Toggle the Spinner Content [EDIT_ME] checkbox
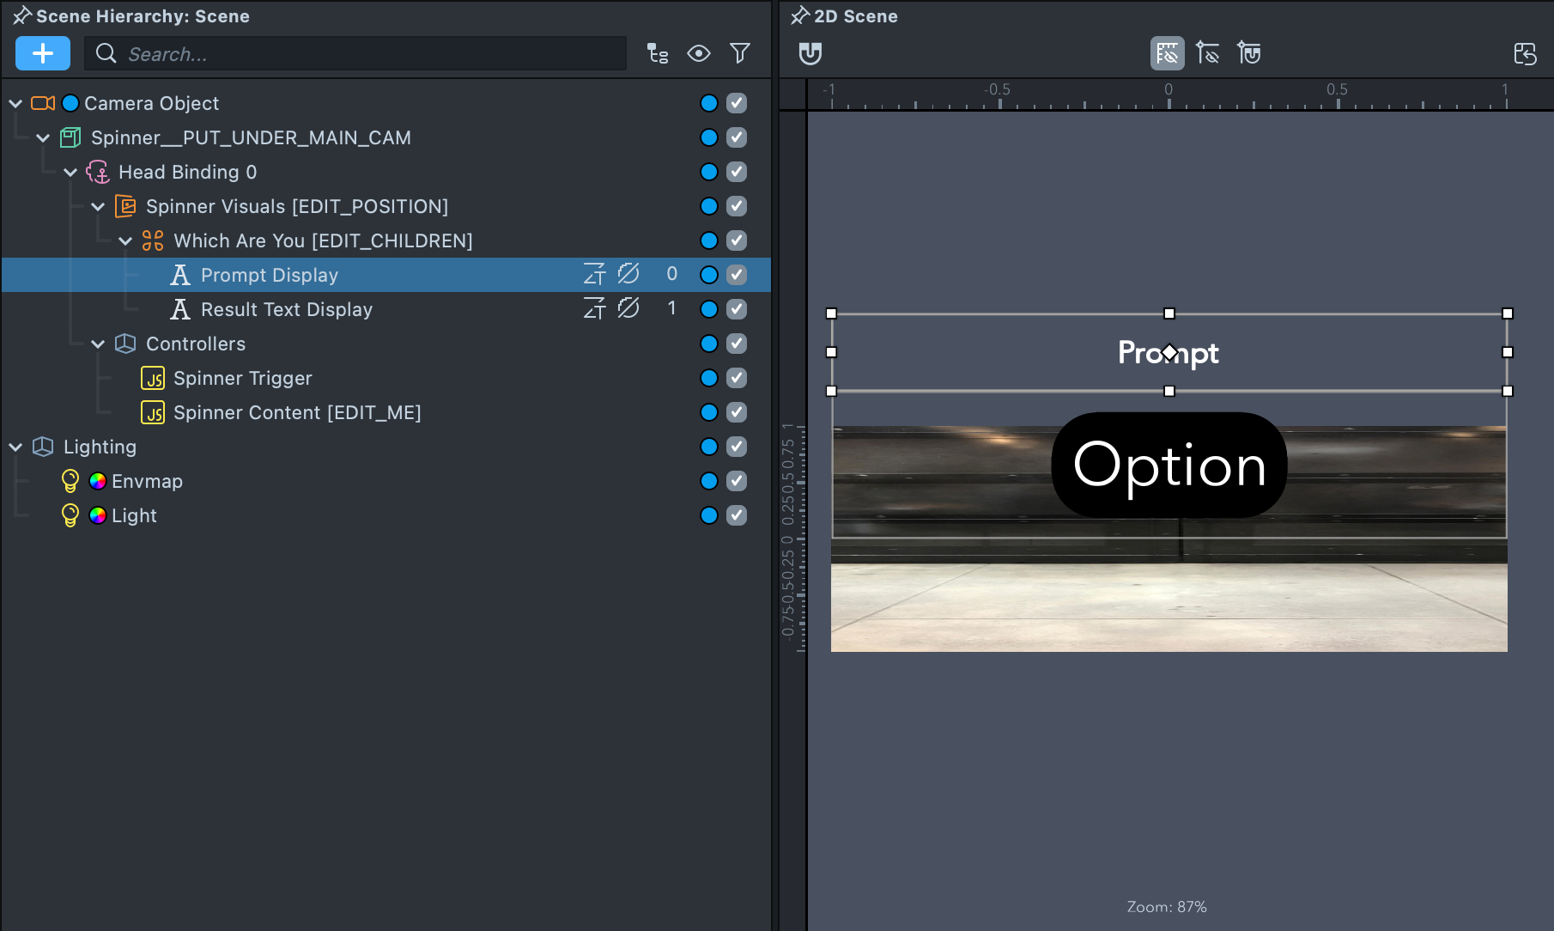Screen dimensions: 1554x931 (x=736, y=412)
